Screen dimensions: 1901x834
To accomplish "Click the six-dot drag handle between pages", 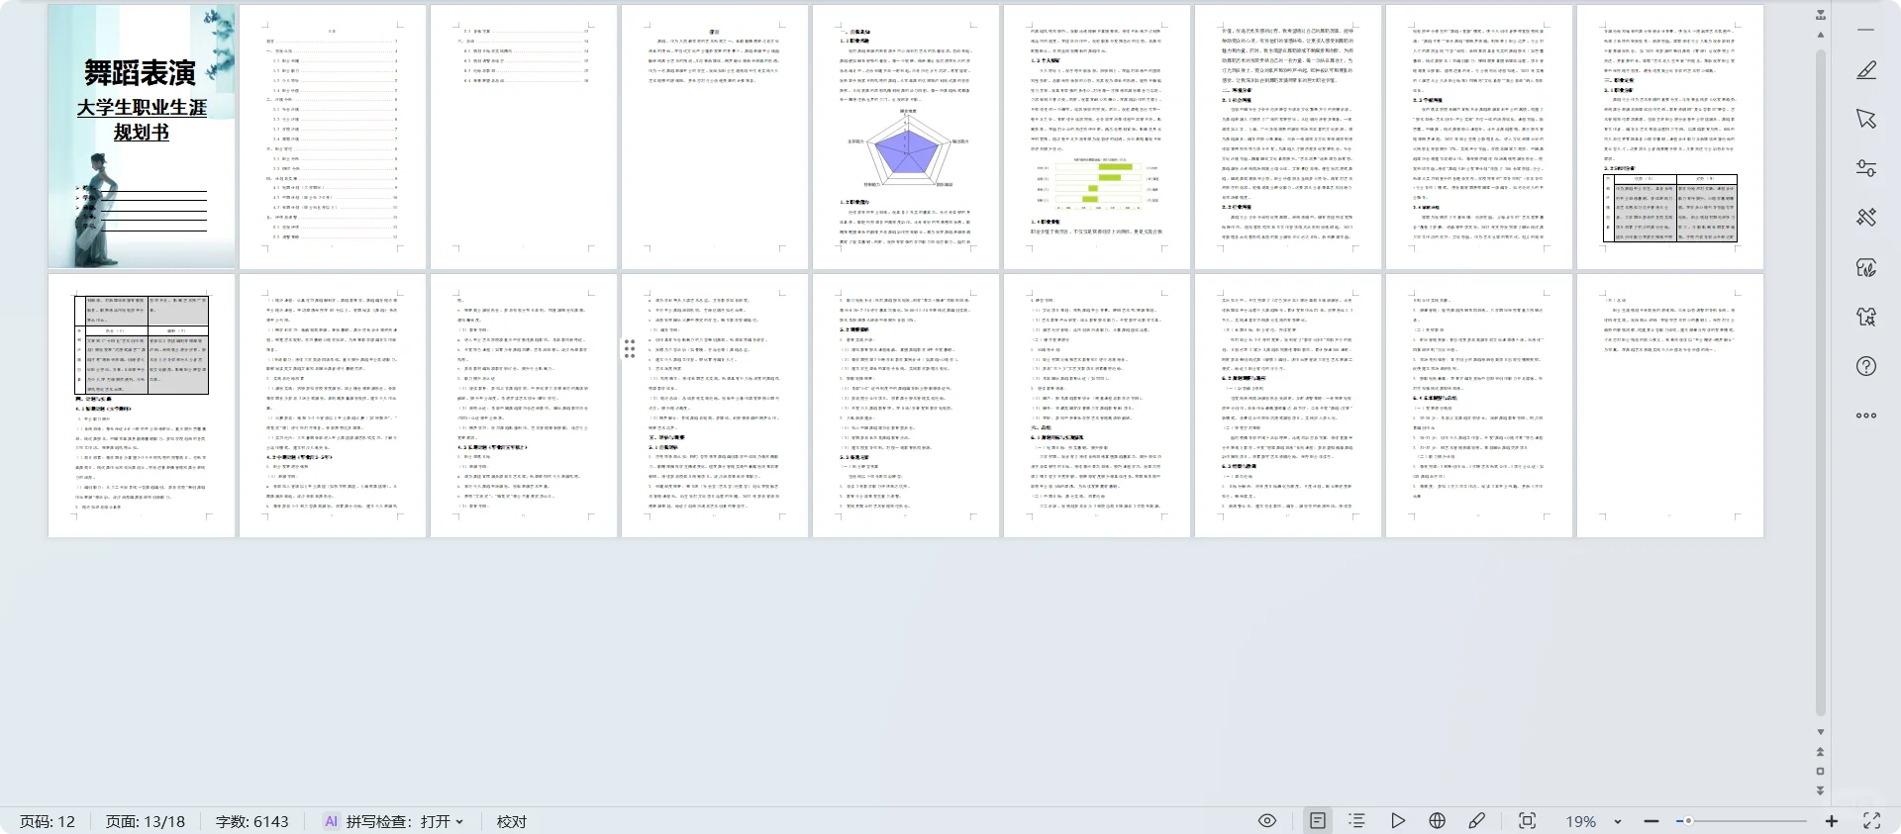I will 630,348.
